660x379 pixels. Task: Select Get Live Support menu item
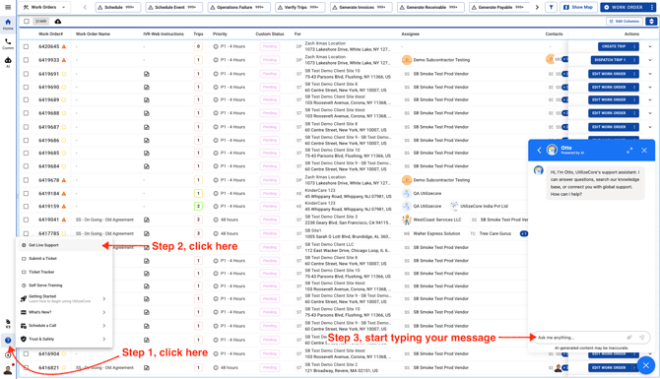[x=64, y=245]
